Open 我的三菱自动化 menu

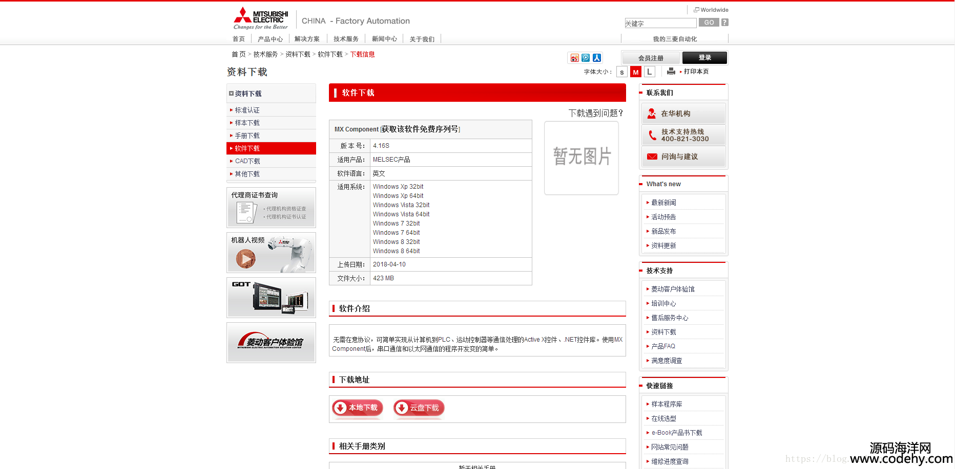675,39
